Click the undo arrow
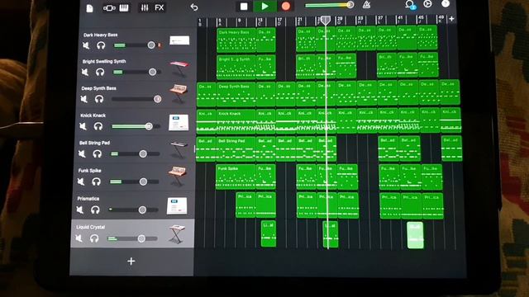Screen dimensions: 529x297 [x=193, y=7]
